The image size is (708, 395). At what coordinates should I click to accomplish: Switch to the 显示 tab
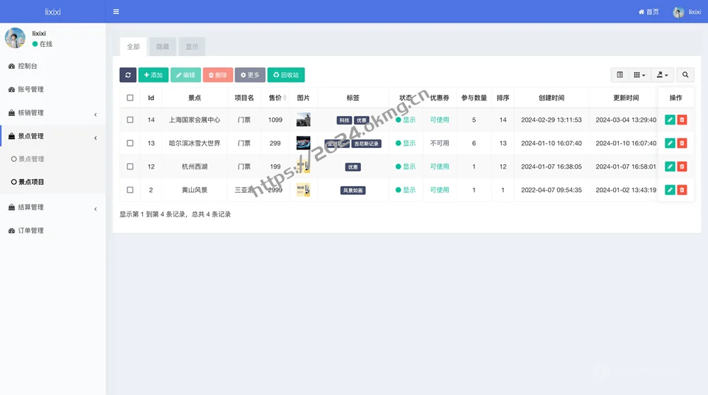pyautogui.click(x=192, y=47)
